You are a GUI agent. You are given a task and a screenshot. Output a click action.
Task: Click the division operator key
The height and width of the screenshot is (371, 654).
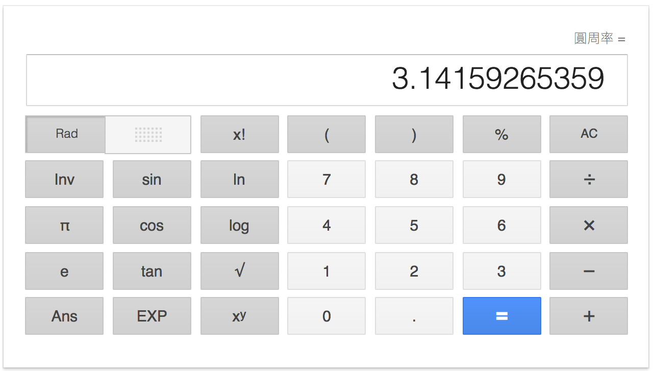click(588, 179)
